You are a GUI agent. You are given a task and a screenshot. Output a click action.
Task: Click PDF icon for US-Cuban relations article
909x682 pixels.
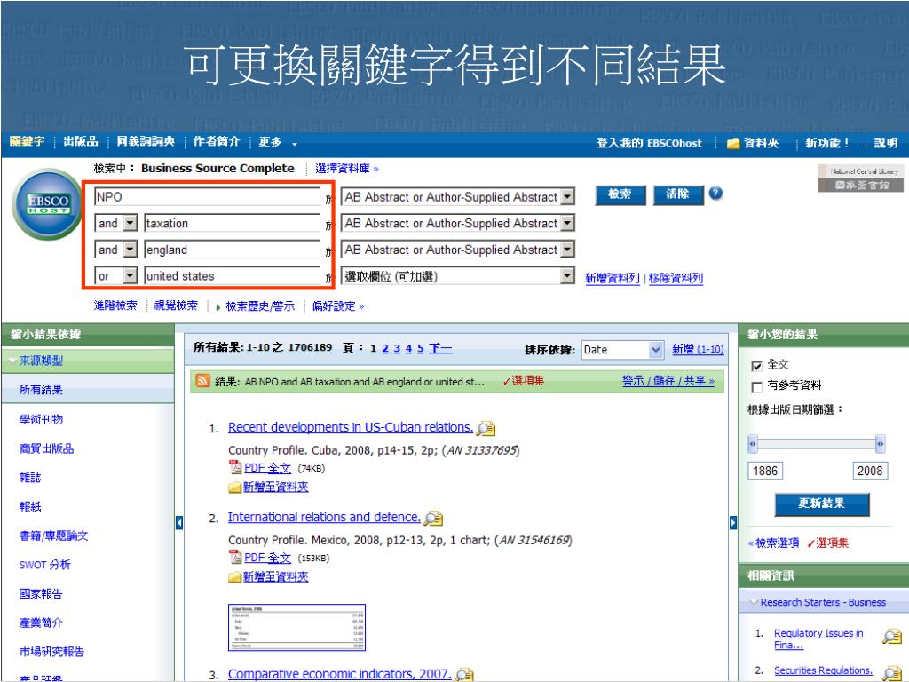[234, 467]
